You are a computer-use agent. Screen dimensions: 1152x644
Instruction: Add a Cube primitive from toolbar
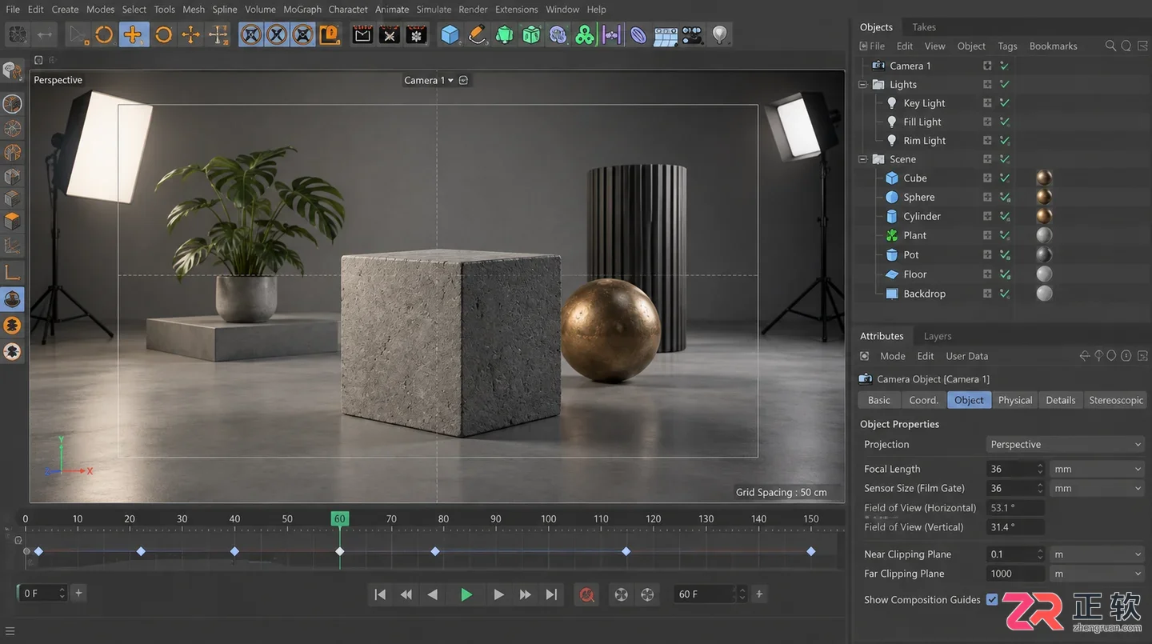pos(450,34)
